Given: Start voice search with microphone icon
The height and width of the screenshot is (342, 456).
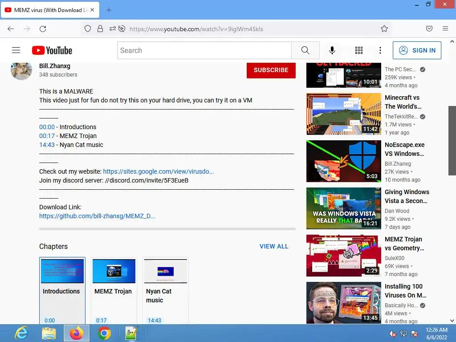Looking at the screenshot, I should pos(332,50).
